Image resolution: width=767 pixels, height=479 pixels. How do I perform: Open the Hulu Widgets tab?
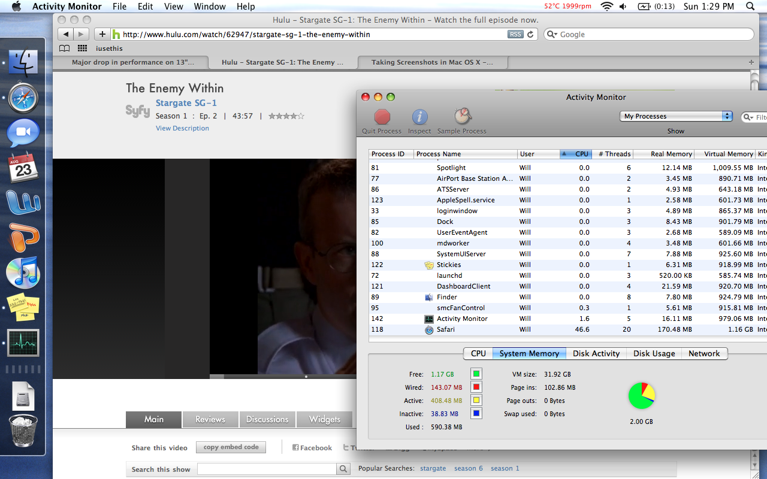pyautogui.click(x=324, y=419)
